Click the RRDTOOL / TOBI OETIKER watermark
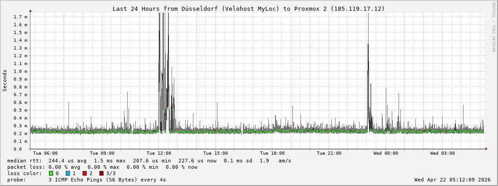Viewport: 498px width, 186px height. (493, 27)
